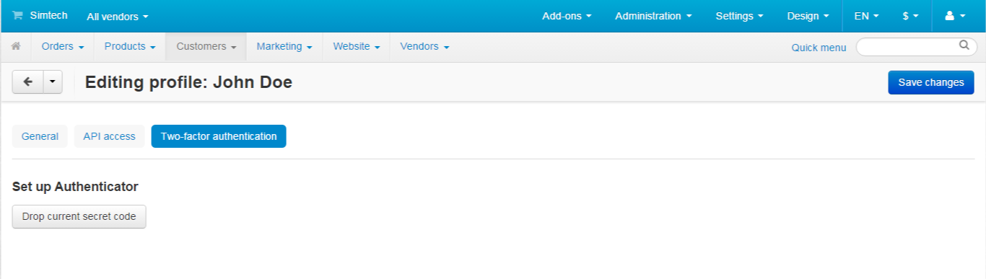Open the Orders menu
The height and width of the screenshot is (279, 986).
(63, 46)
